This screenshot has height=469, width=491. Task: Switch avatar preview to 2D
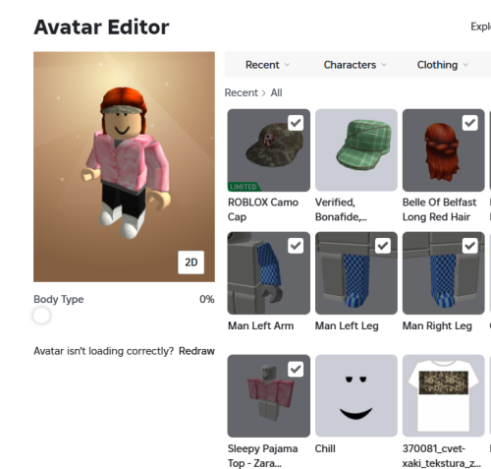click(x=191, y=263)
